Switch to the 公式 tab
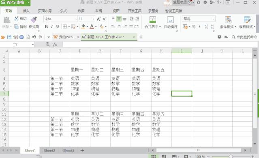The width and height of the screenshot is (259, 158). [64, 11]
